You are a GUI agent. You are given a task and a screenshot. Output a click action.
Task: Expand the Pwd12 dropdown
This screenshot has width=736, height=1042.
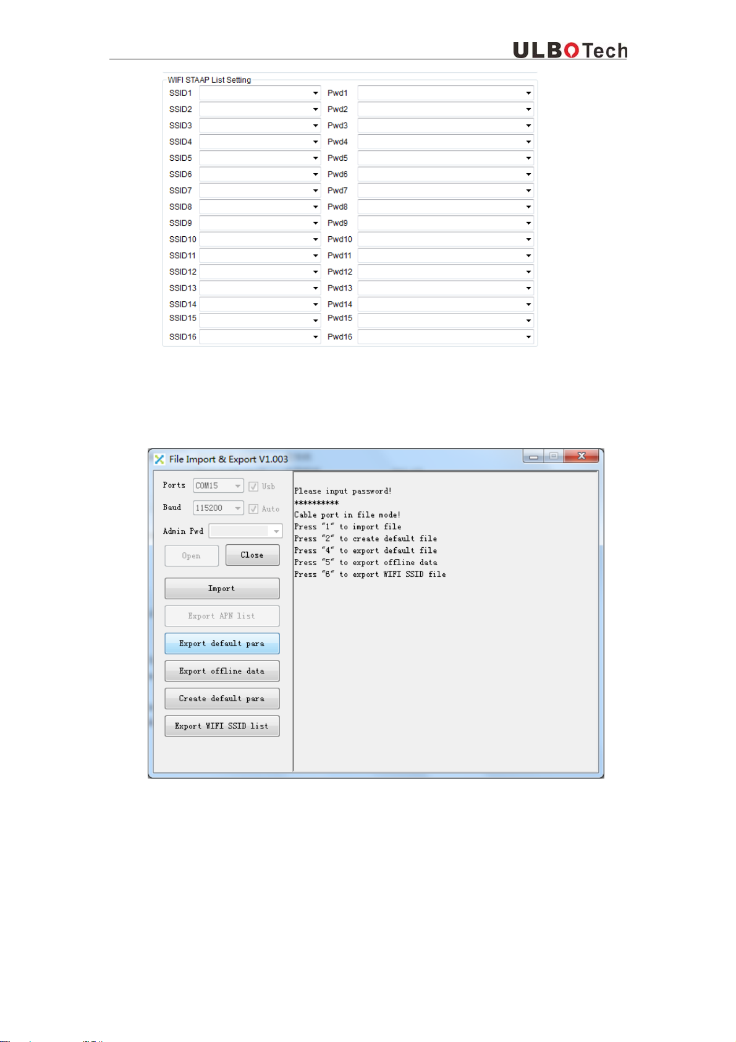tap(528, 272)
